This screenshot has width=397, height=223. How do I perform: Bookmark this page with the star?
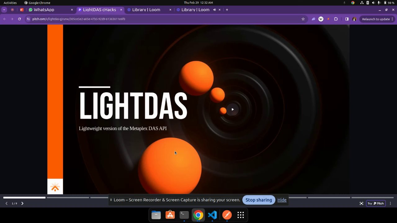tap(303, 19)
